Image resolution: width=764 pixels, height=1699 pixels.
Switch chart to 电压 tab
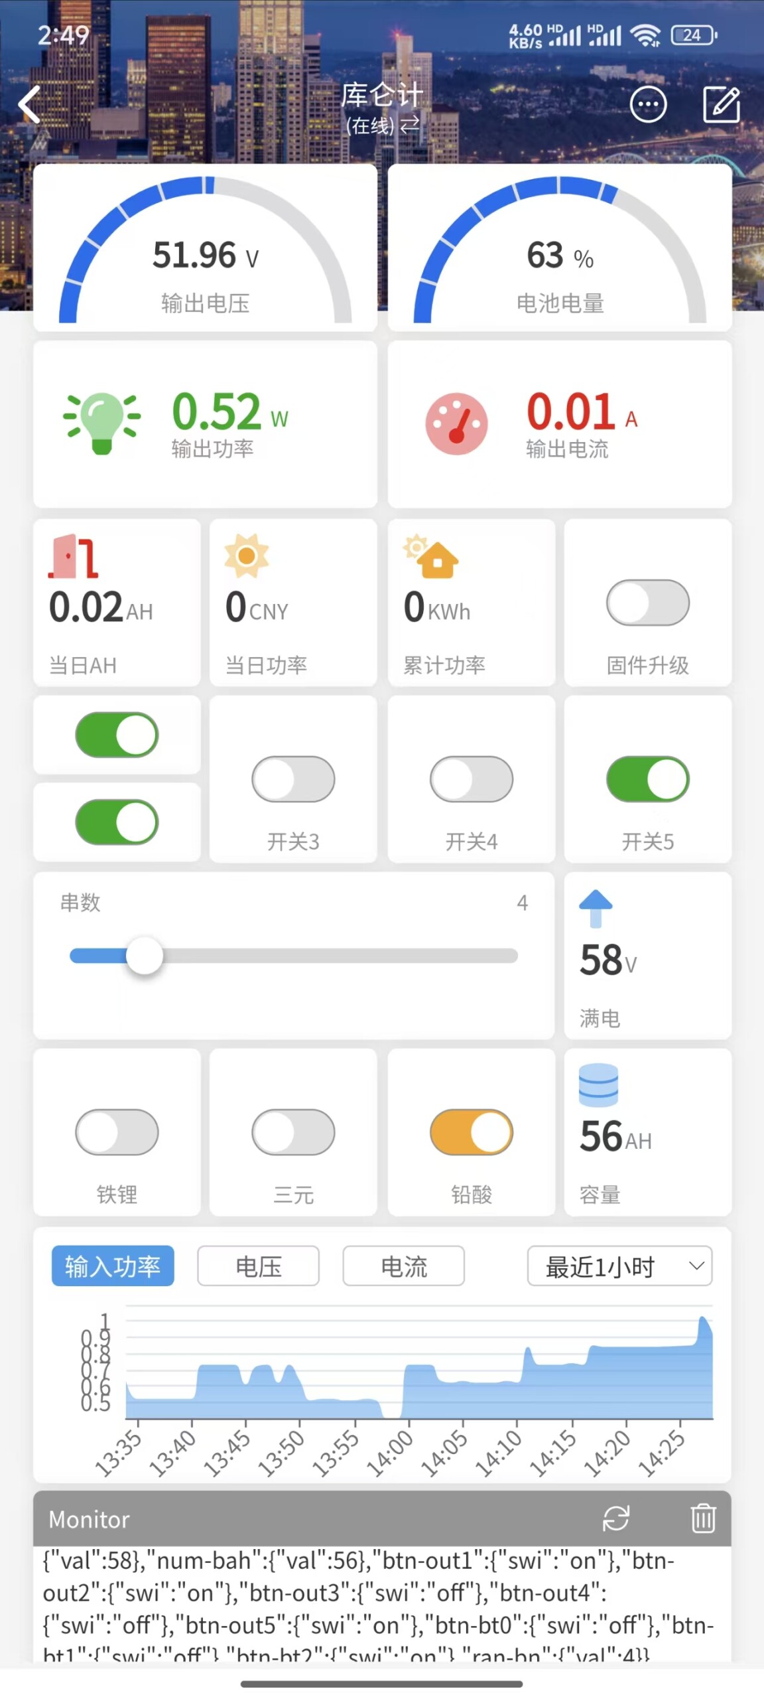point(259,1266)
